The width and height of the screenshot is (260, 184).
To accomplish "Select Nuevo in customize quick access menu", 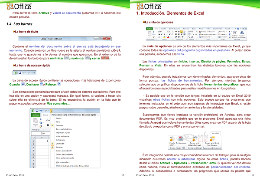I will (x=58, y=118).
